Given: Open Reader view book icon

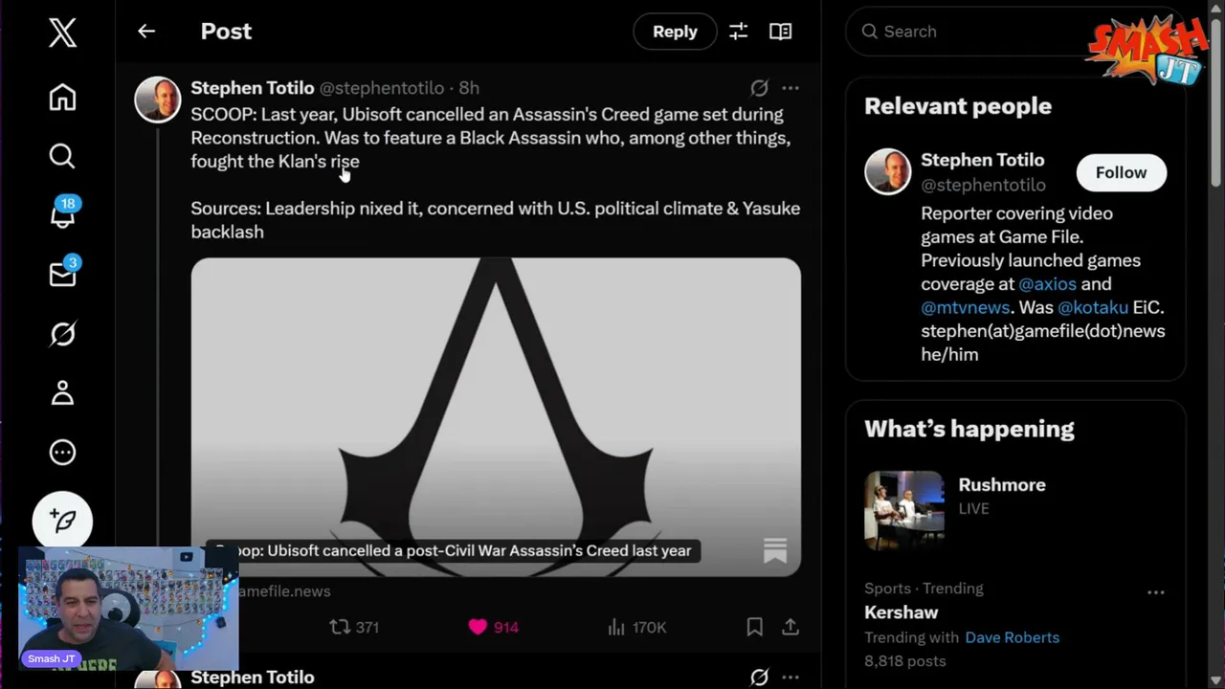Looking at the screenshot, I should click(780, 32).
